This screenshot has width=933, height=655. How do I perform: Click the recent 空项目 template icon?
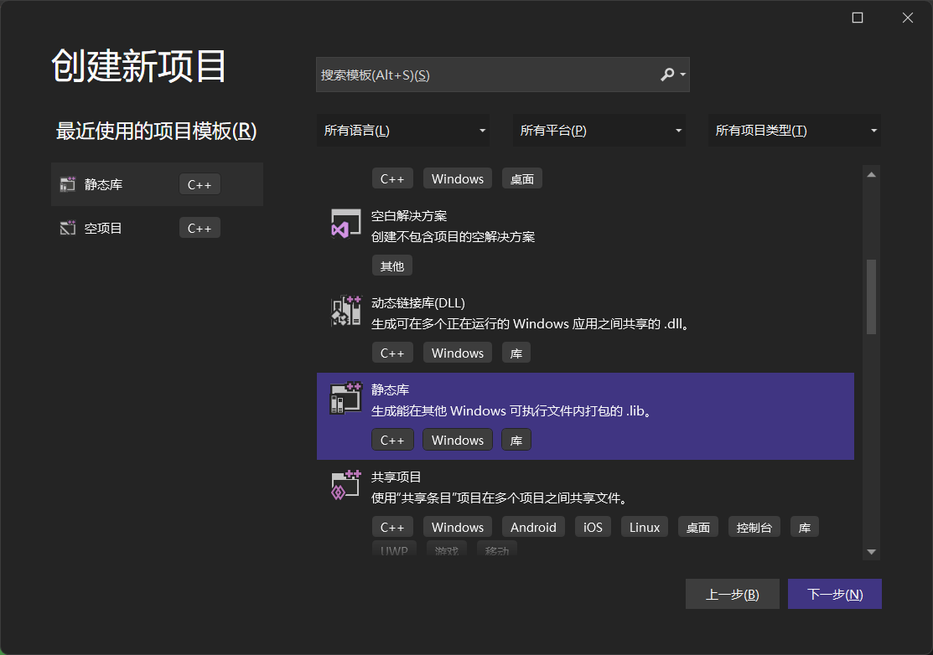pyautogui.click(x=68, y=228)
